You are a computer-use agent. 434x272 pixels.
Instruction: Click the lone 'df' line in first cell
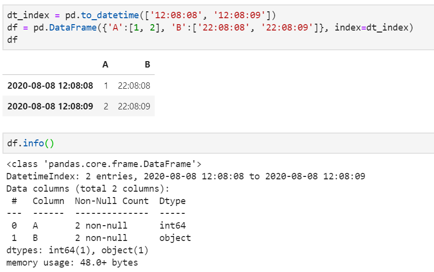tap(12, 39)
